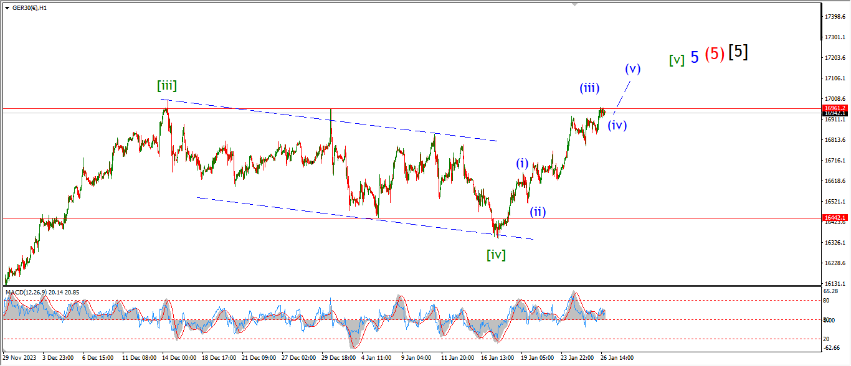This screenshot has width=851, height=366.
Task: Select the blue (ii) wave label
Action: (538, 211)
